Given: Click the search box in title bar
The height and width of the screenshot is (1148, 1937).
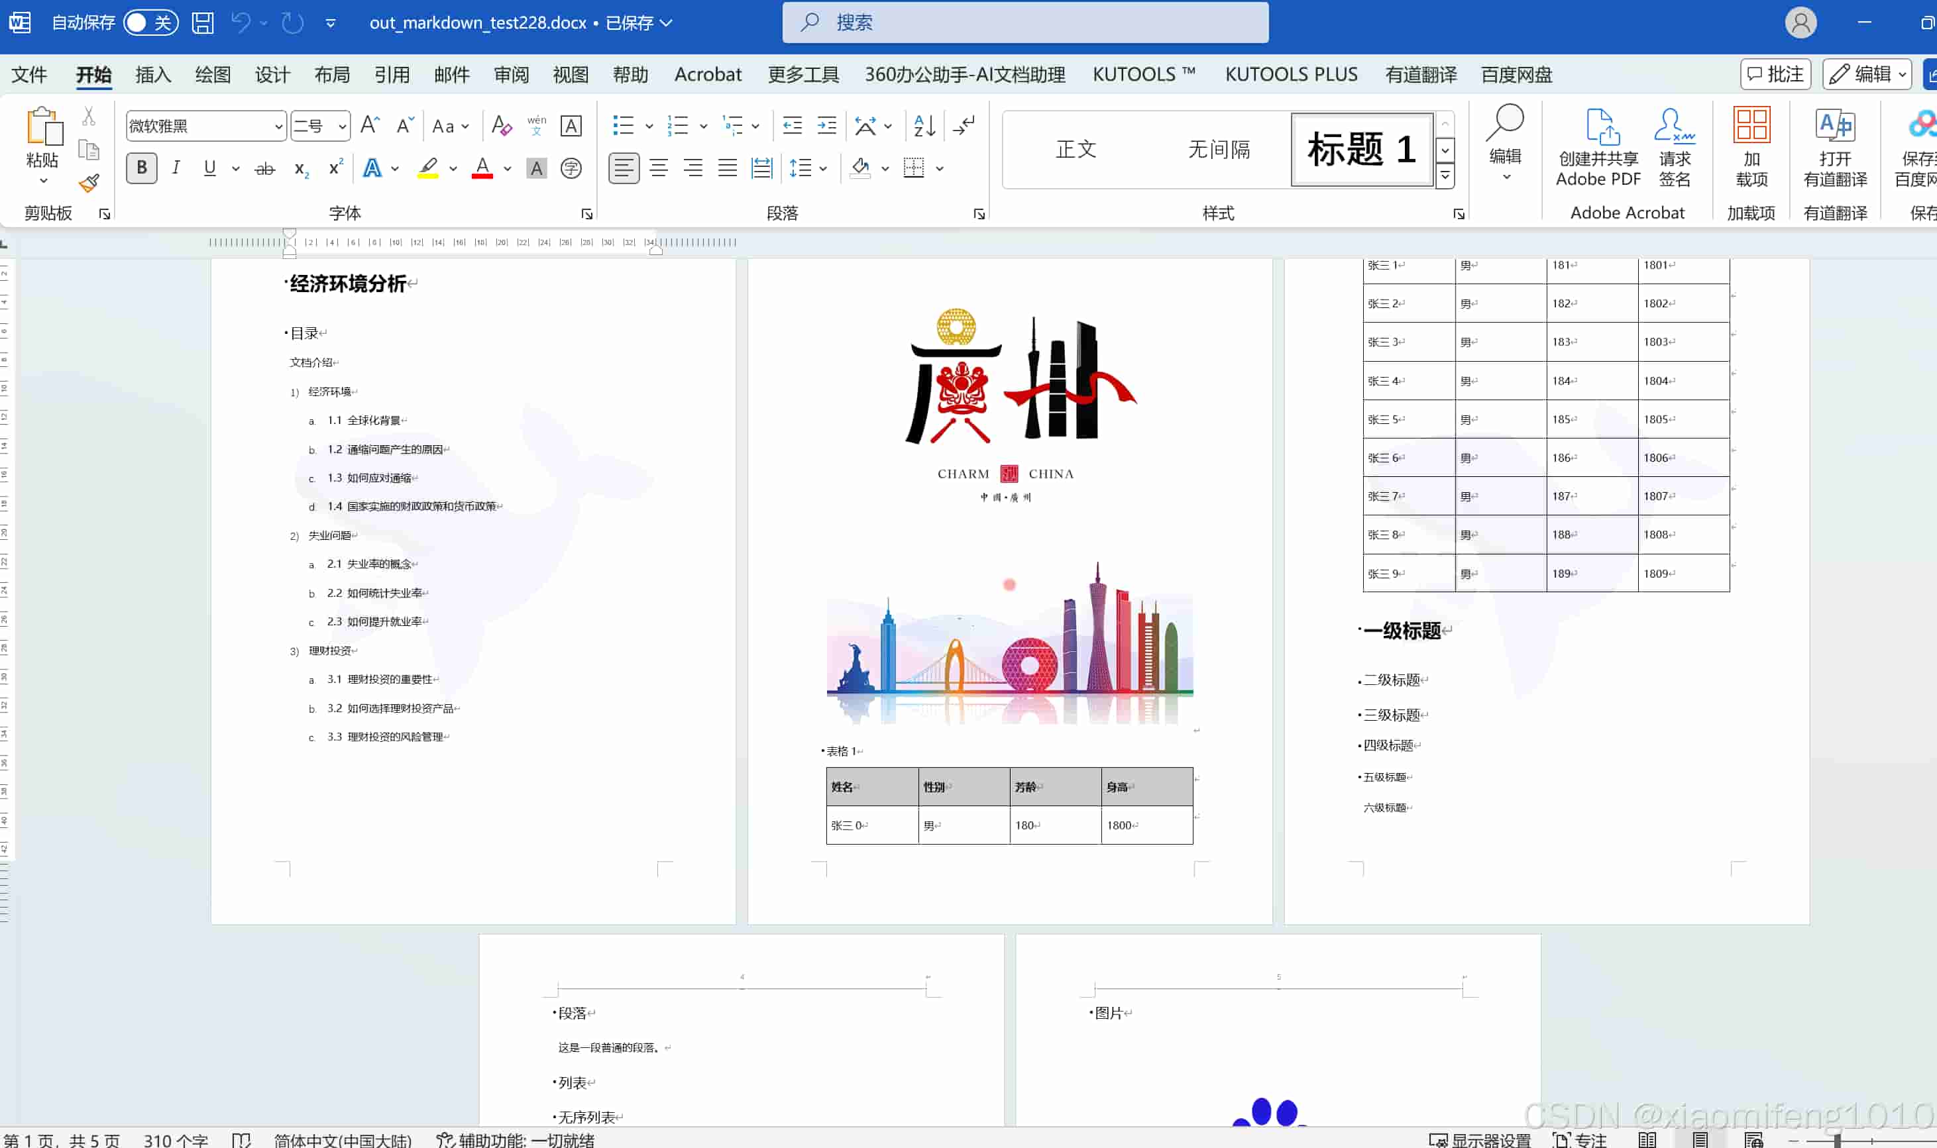Looking at the screenshot, I should [1025, 23].
